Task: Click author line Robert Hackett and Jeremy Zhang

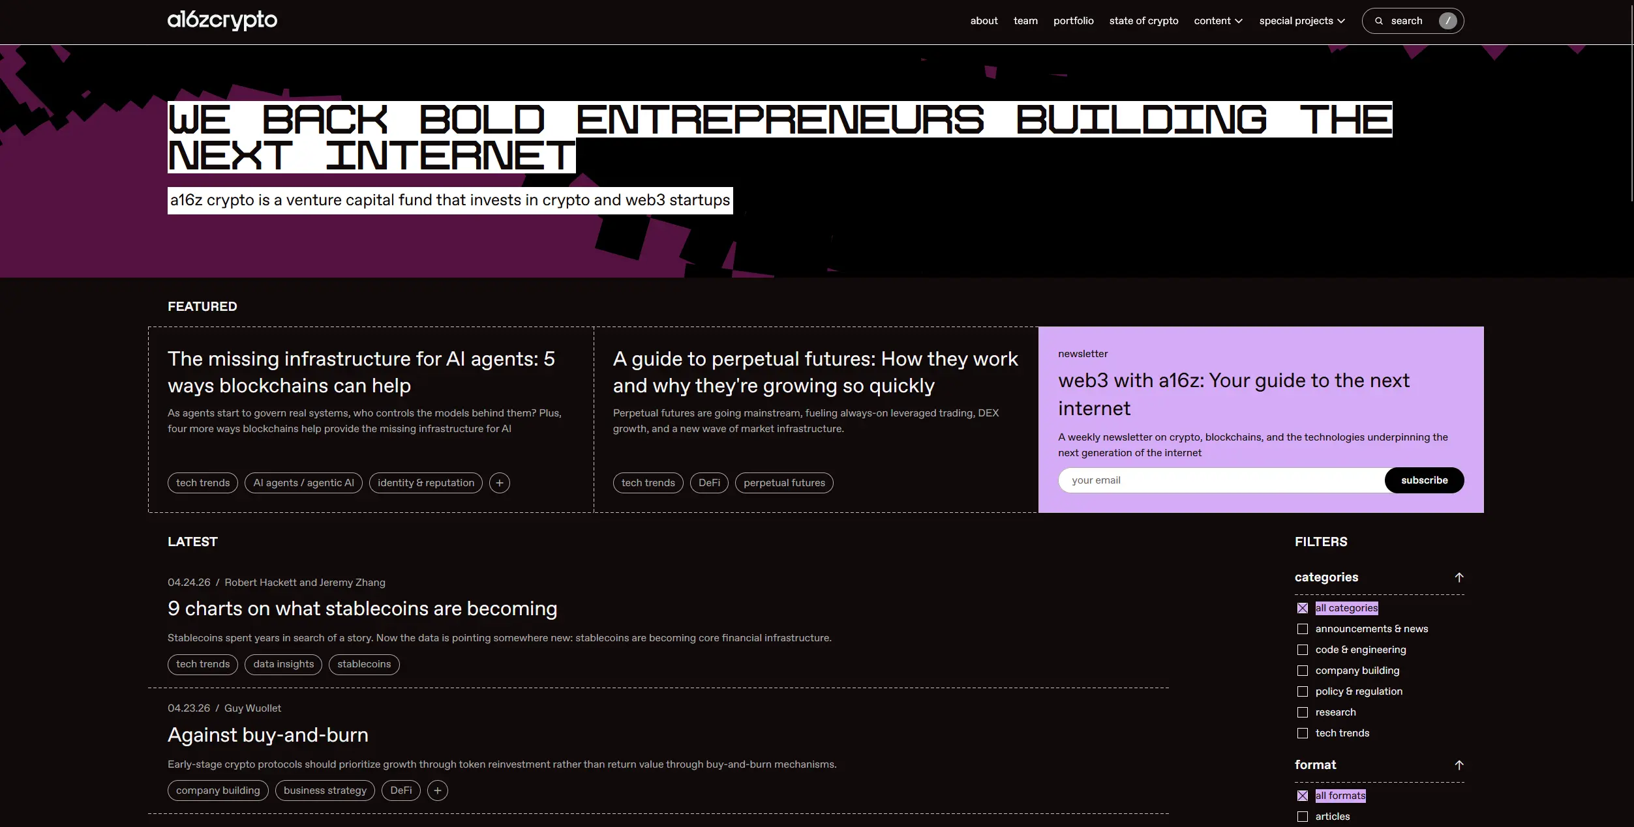Action: coord(305,583)
